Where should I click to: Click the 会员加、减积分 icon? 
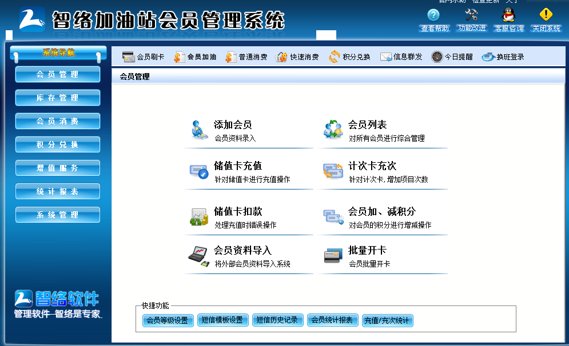pos(333,216)
